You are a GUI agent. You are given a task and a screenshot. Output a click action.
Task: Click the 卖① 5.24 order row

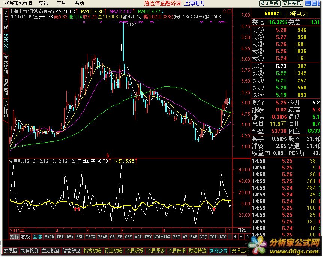pos(286,58)
